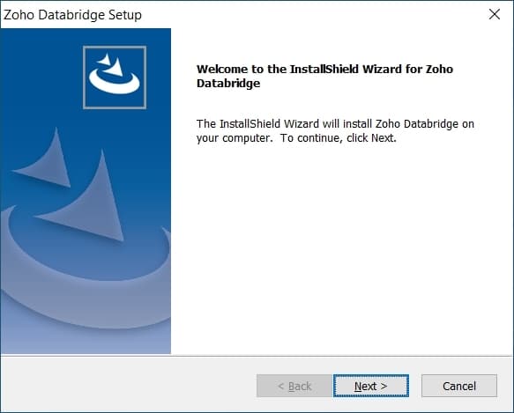The height and width of the screenshot is (413, 514).
Task: Click the light-blue bottom of side banner
Action: point(86,341)
